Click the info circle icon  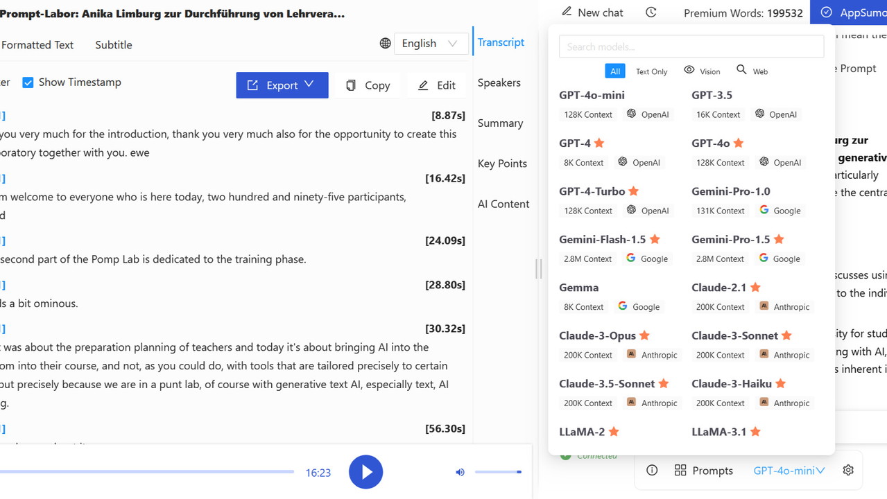point(652,470)
